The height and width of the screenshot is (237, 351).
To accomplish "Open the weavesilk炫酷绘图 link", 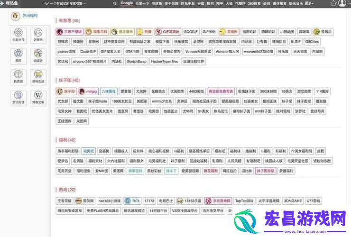I will pos(259,52).
